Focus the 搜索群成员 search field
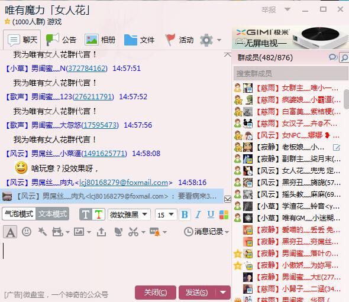The image size is (349, 302). pyautogui.click(x=290, y=73)
